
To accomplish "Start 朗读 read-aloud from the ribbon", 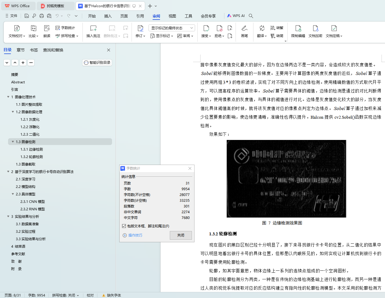I will (x=47, y=31).
